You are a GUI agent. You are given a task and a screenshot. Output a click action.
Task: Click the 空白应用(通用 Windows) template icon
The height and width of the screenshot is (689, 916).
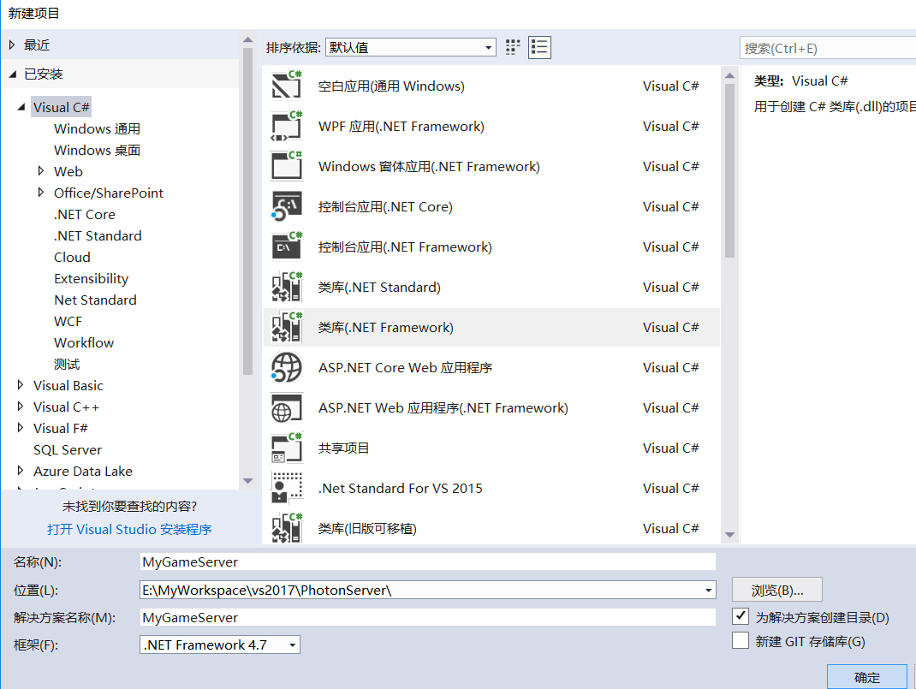click(286, 86)
